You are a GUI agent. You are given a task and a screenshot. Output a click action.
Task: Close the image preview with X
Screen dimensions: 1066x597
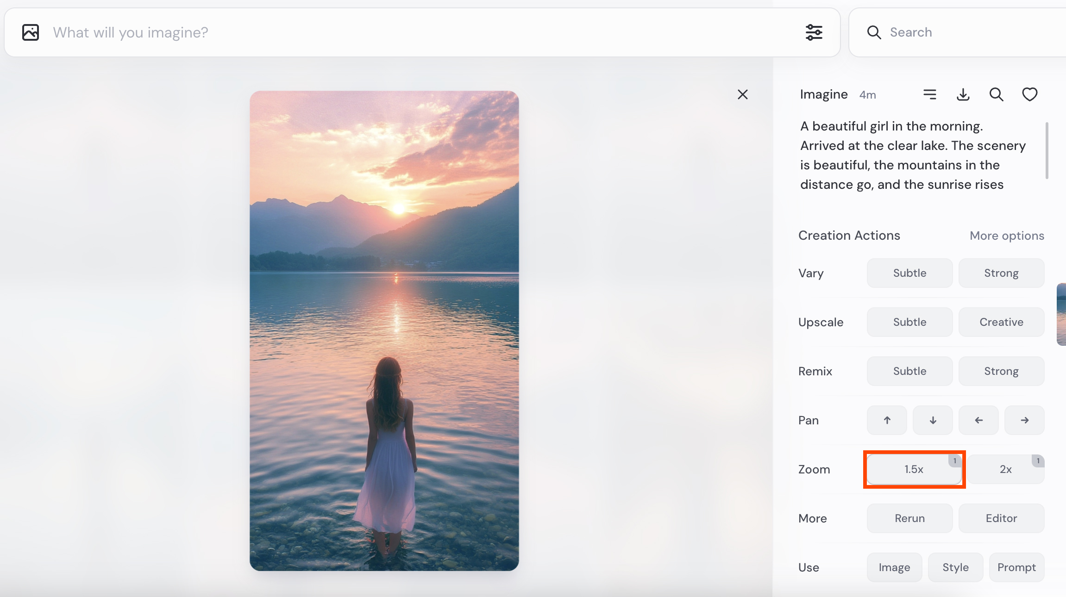[x=743, y=94]
